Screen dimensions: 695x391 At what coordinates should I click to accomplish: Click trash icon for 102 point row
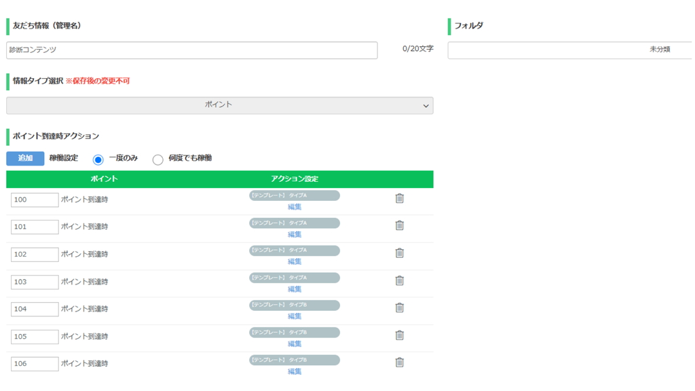(x=399, y=253)
